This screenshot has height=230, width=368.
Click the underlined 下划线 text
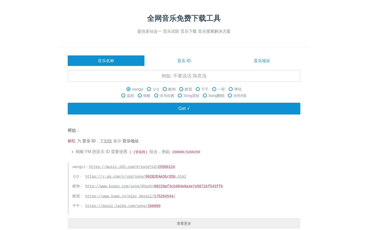[106, 141]
